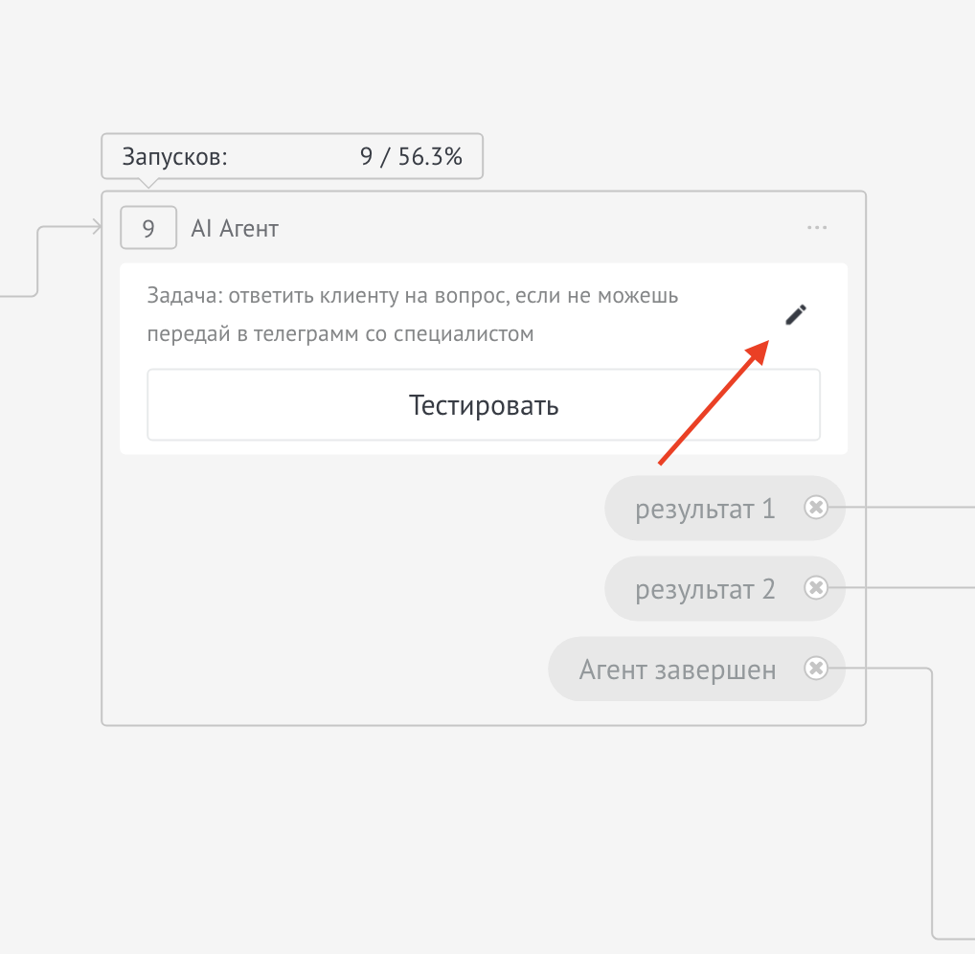Image resolution: width=975 pixels, height=954 pixels.
Task: Click the x icon next to результат 2
Action: [x=815, y=588]
